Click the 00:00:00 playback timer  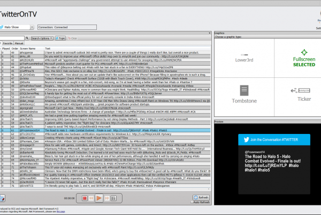[x=69, y=198]
